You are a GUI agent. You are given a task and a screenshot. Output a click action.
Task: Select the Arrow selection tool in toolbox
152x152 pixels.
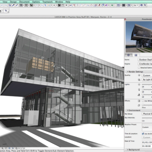6,11
